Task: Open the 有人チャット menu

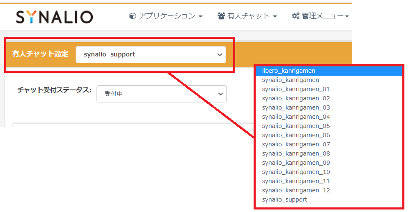Action: pyautogui.click(x=247, y=16)
